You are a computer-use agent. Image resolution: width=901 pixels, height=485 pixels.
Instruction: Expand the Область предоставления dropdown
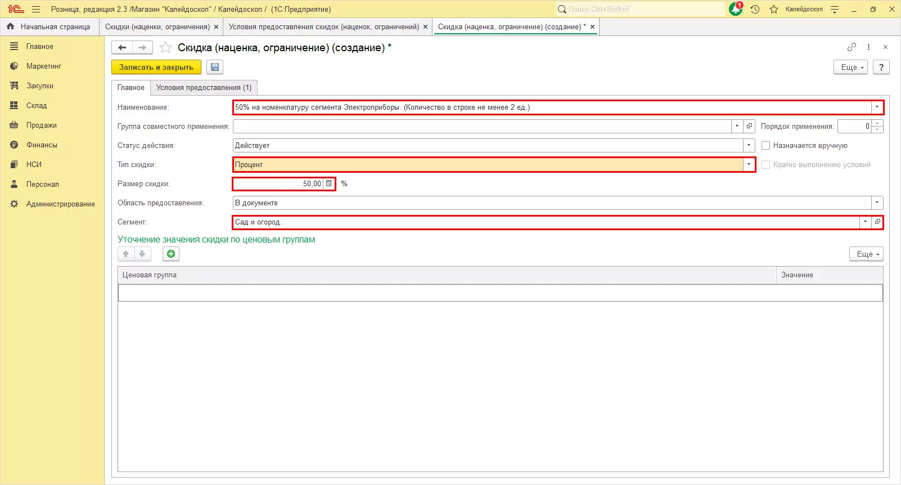(877, 203)
